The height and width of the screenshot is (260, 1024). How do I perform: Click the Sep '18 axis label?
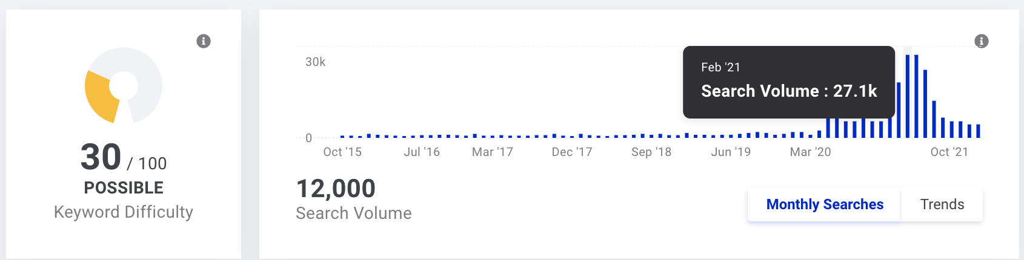click(651, 152)
